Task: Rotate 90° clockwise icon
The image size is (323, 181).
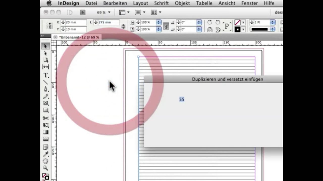Action: (210, 22)
